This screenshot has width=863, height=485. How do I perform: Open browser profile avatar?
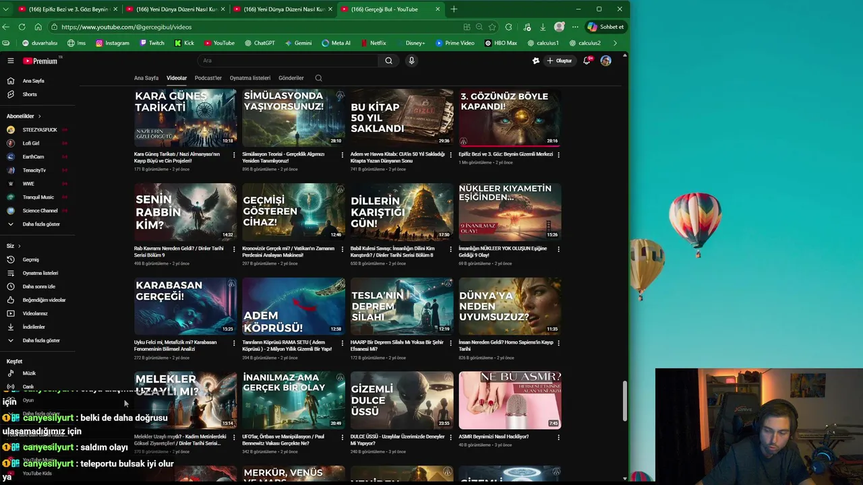[559, 27]
